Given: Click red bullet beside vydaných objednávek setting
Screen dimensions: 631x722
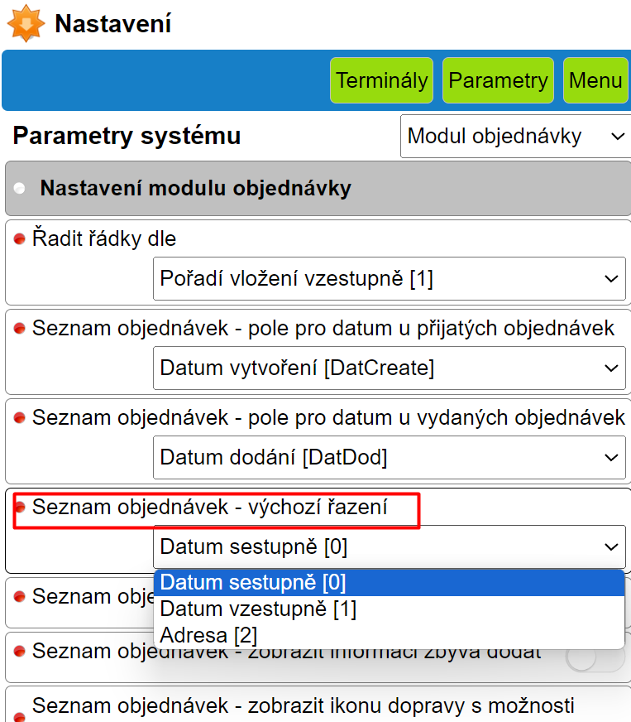Looking at the screenshot, I should tap(20, 418).
